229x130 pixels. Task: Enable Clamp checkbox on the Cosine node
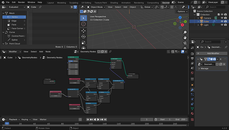pyautogui.click(x=87, y=85)
